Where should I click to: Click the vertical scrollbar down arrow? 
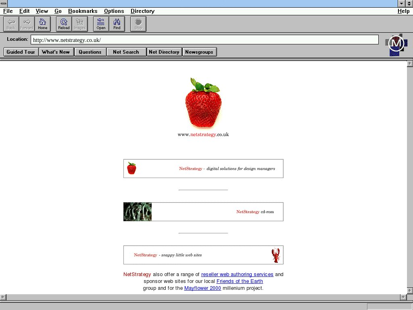[x=410, y=291]
